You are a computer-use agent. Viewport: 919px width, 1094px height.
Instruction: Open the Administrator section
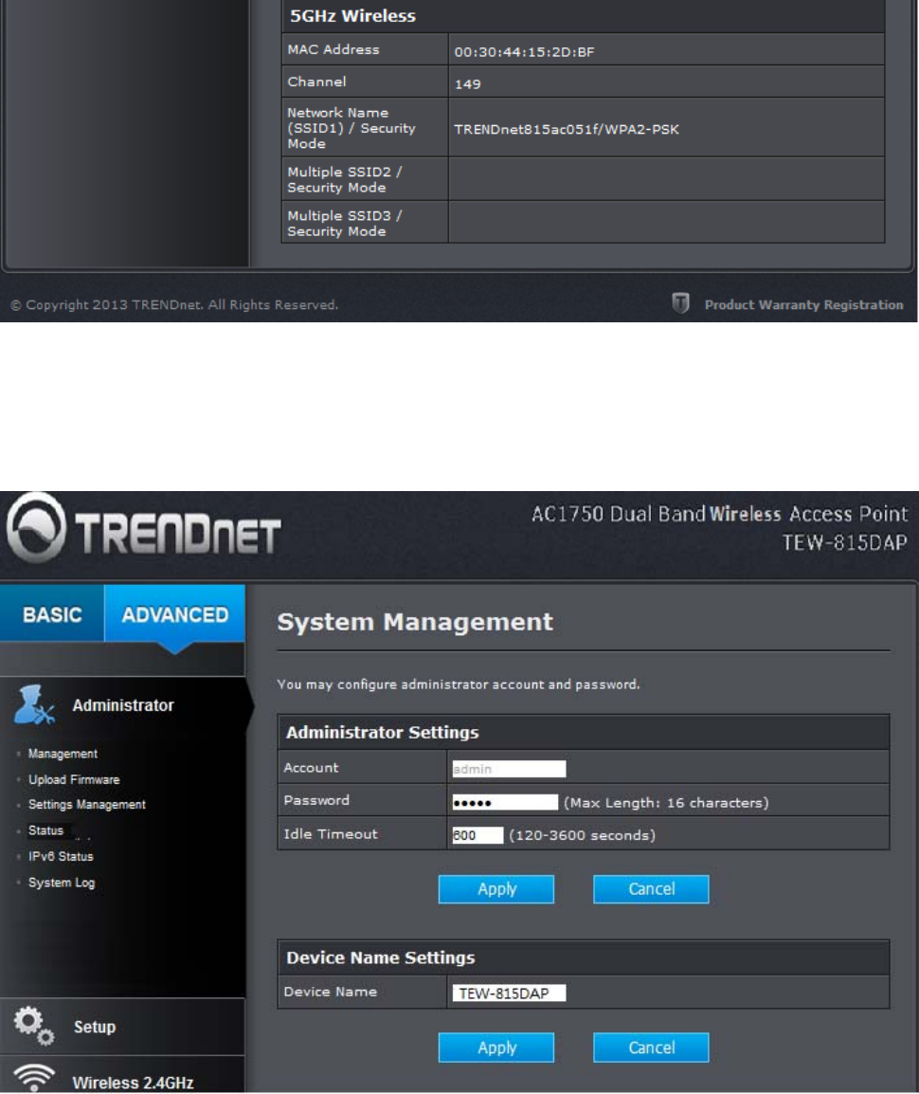coord(123,705)
